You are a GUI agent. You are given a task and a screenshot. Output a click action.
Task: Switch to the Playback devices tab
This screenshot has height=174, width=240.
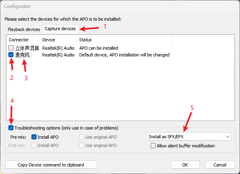[24, 29]
